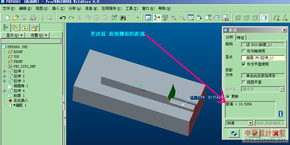Open the 设置(G) dropdown
Viewport: 290px width, 145px height.
pyautogui.click(x=37, y=35)
